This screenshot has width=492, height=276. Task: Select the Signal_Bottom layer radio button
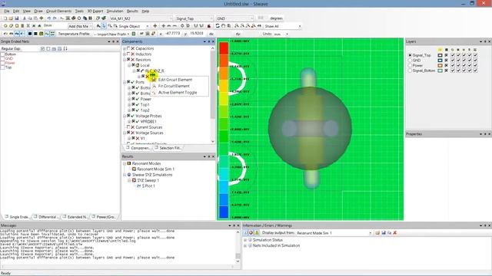[410, 71]
